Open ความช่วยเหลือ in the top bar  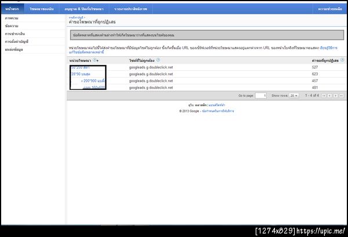[330, 9]
